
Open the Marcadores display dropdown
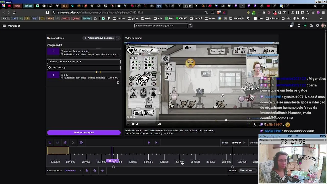(248, 170)
